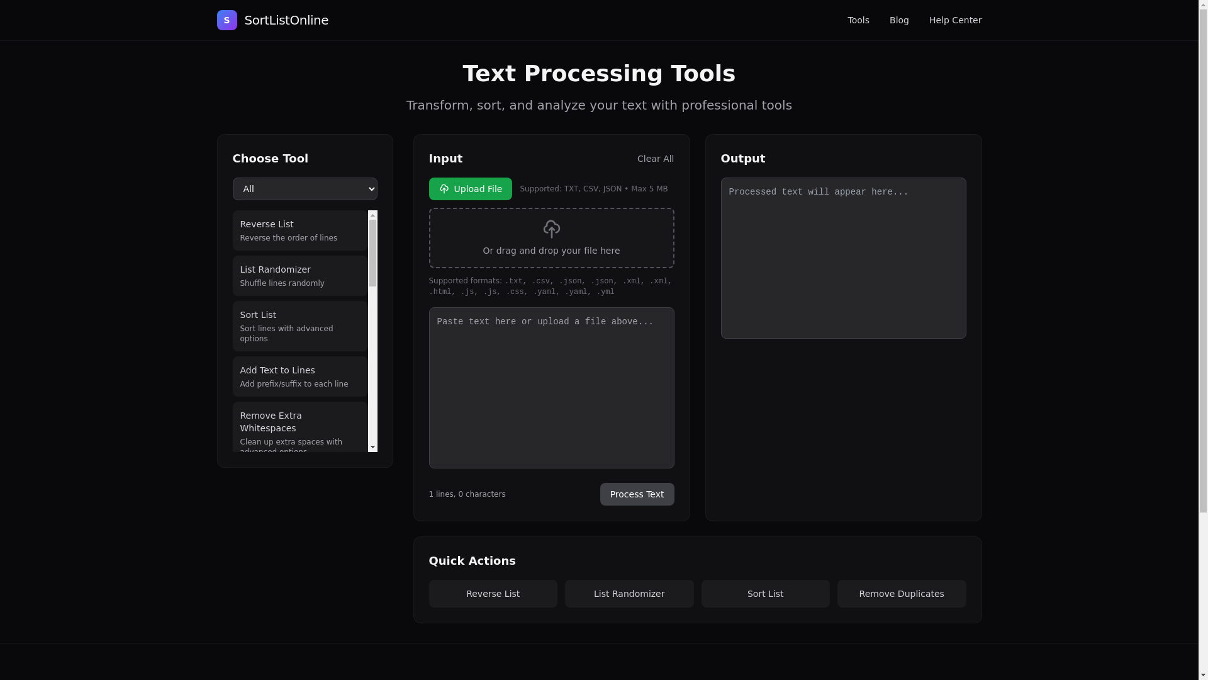1208x680 pixels.
Task: Click the 'Supported: TXT, CSV, JSON • Max 5 MB' text
Action: click(593, 189)
